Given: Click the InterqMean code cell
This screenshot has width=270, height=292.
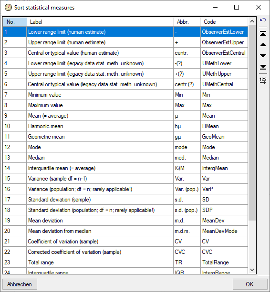Looking at the screenshot, I should tap(224, 168).
